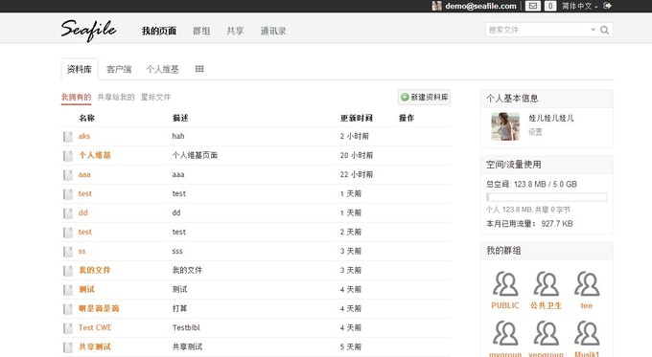Open the PUBLIC group icon
The width and height of the screenshot is (652, 357).
point(505,283)
